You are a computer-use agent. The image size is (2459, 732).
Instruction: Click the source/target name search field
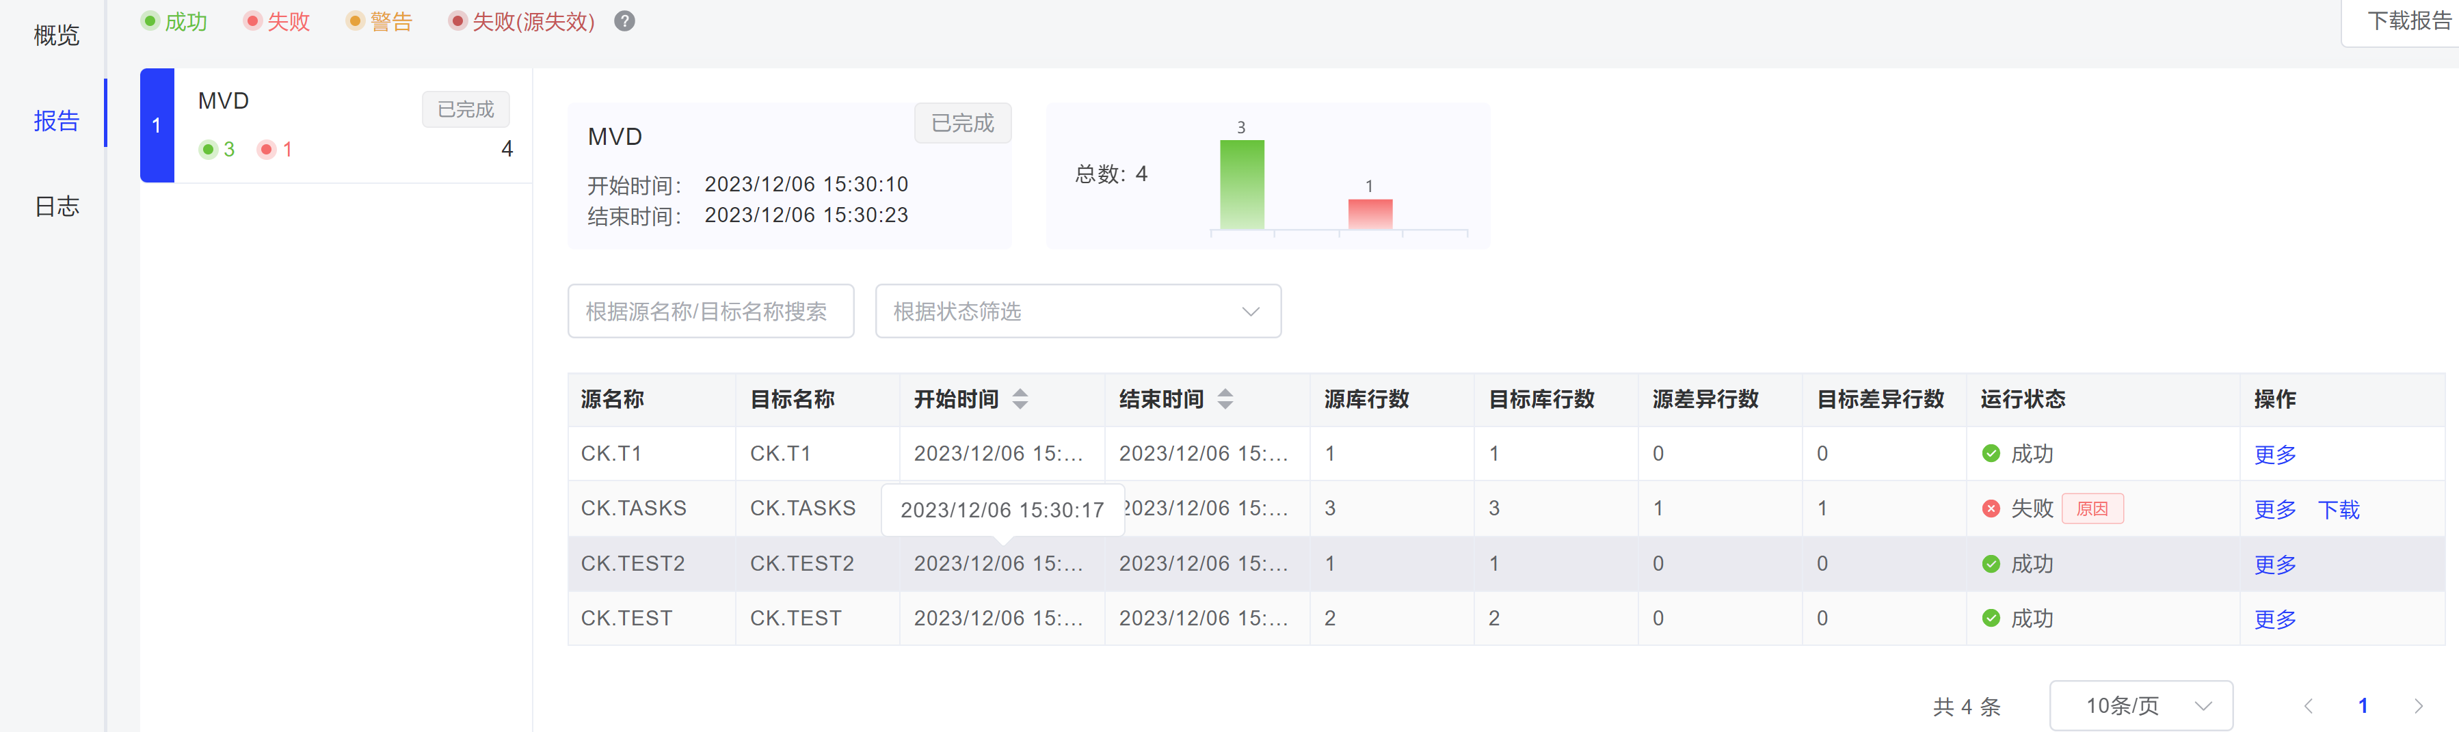pyautogui.click(x=710, y=311)
